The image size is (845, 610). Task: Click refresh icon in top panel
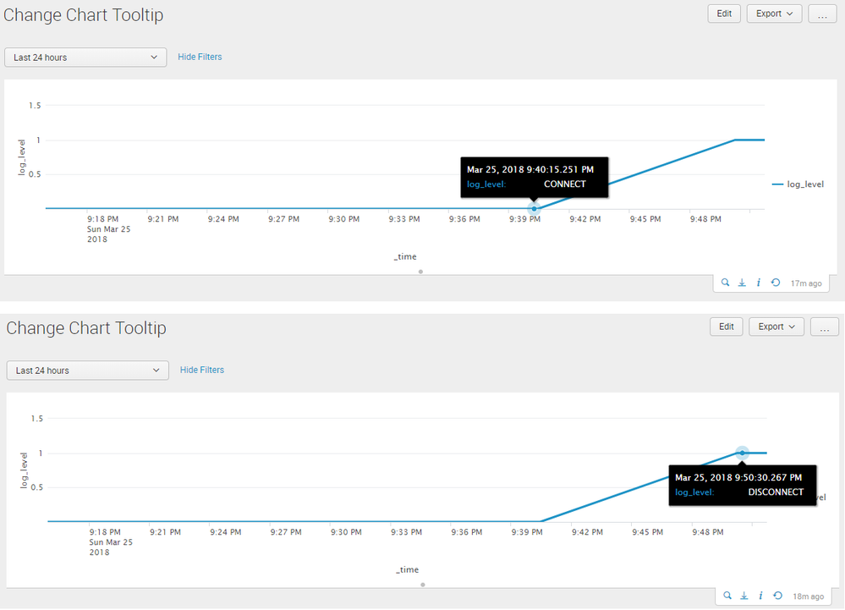coord(776,283)
